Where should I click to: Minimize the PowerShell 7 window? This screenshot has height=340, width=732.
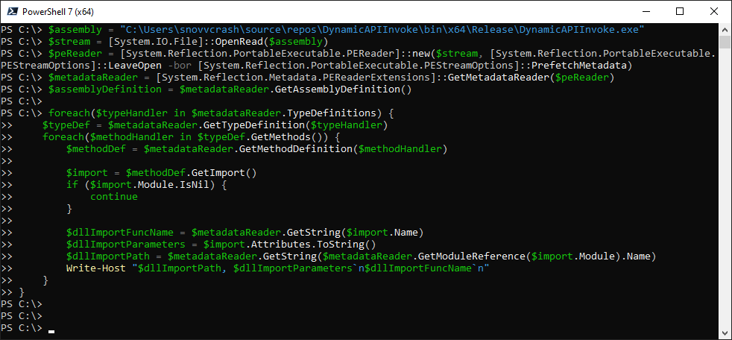tap(645, 11)
